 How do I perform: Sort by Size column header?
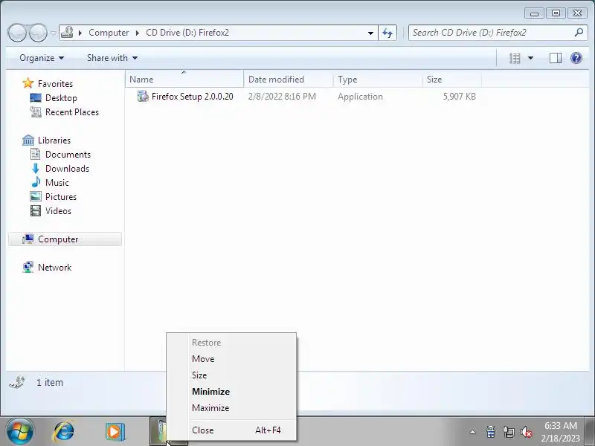tap(452, 80)
